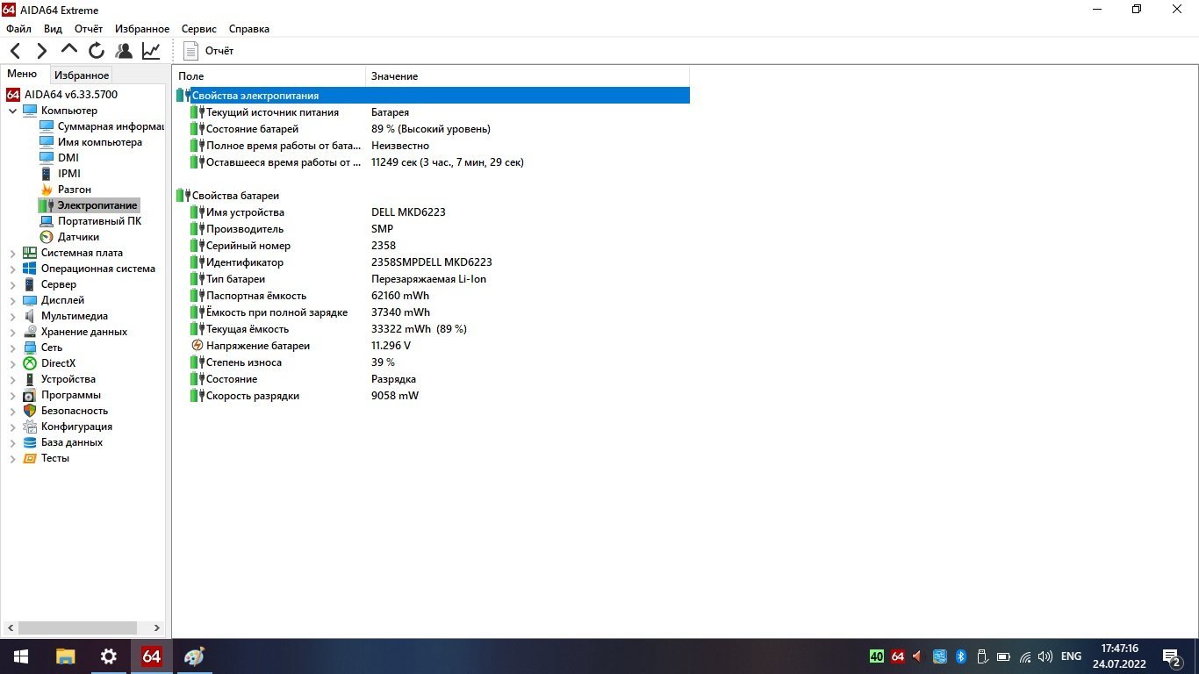Go back with the left arrow toolbar button
The height and width of the screenshot is (674, 1199).
(16, 51)
